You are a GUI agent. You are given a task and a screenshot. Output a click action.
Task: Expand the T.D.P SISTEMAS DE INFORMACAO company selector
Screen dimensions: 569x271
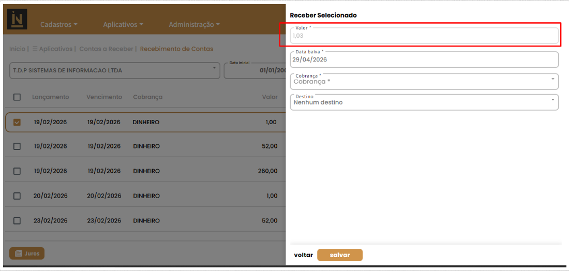pos(115,70)
